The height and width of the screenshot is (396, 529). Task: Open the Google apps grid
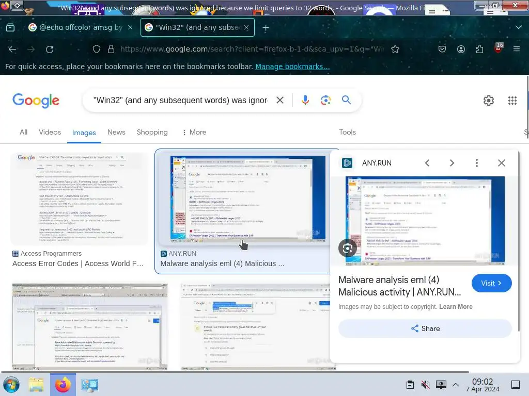point(512,101)
